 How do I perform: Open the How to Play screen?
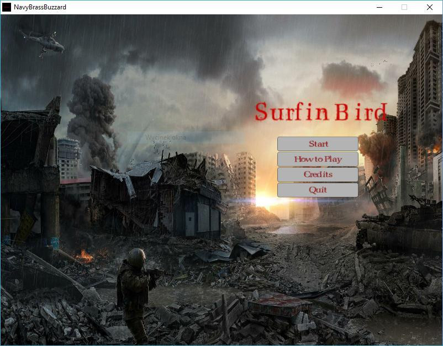coord(318,159)
